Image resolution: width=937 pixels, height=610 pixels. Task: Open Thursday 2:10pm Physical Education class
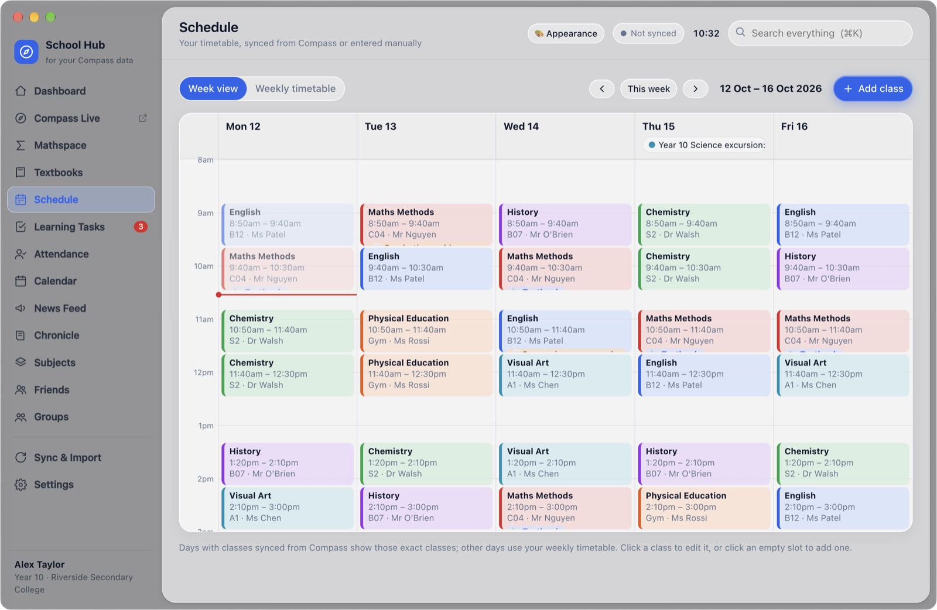[x=704, y=508]
